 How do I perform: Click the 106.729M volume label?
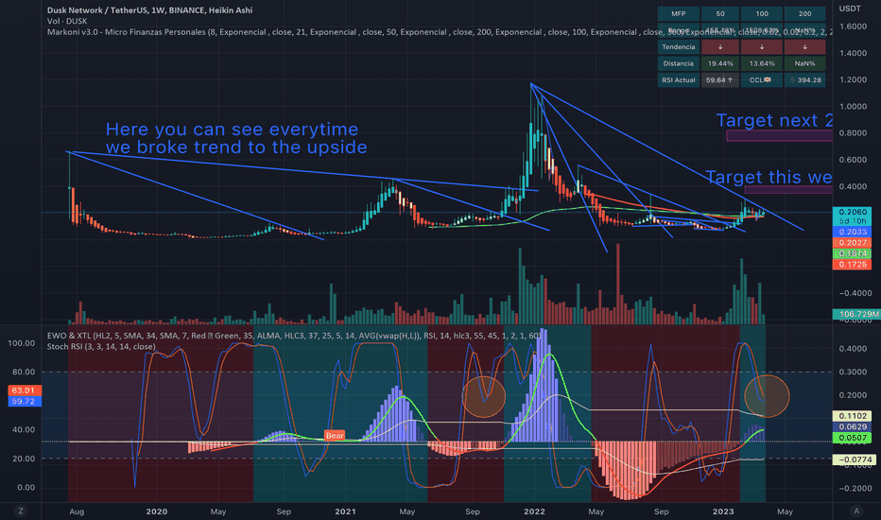click(x=856, y=314)
